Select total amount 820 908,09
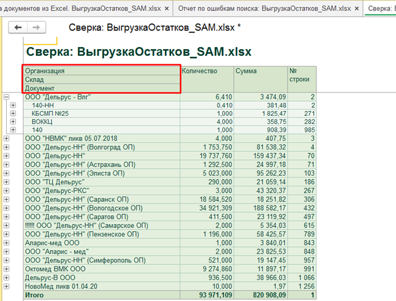Screen dimensions: 396x301 [x=261, y=295]
